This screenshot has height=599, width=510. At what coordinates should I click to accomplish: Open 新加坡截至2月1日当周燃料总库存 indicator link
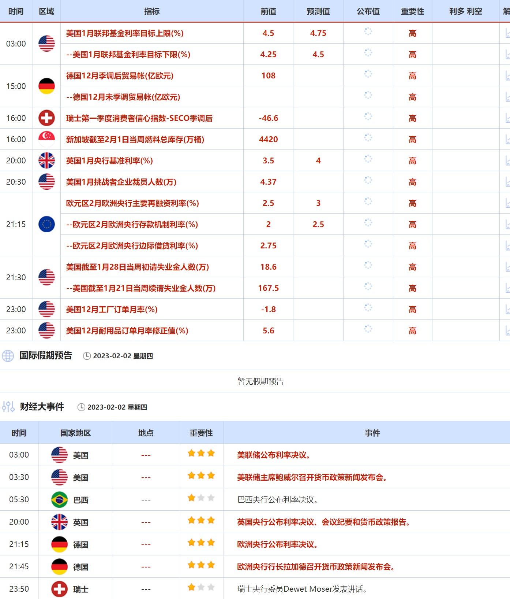[x=135, y=140]
